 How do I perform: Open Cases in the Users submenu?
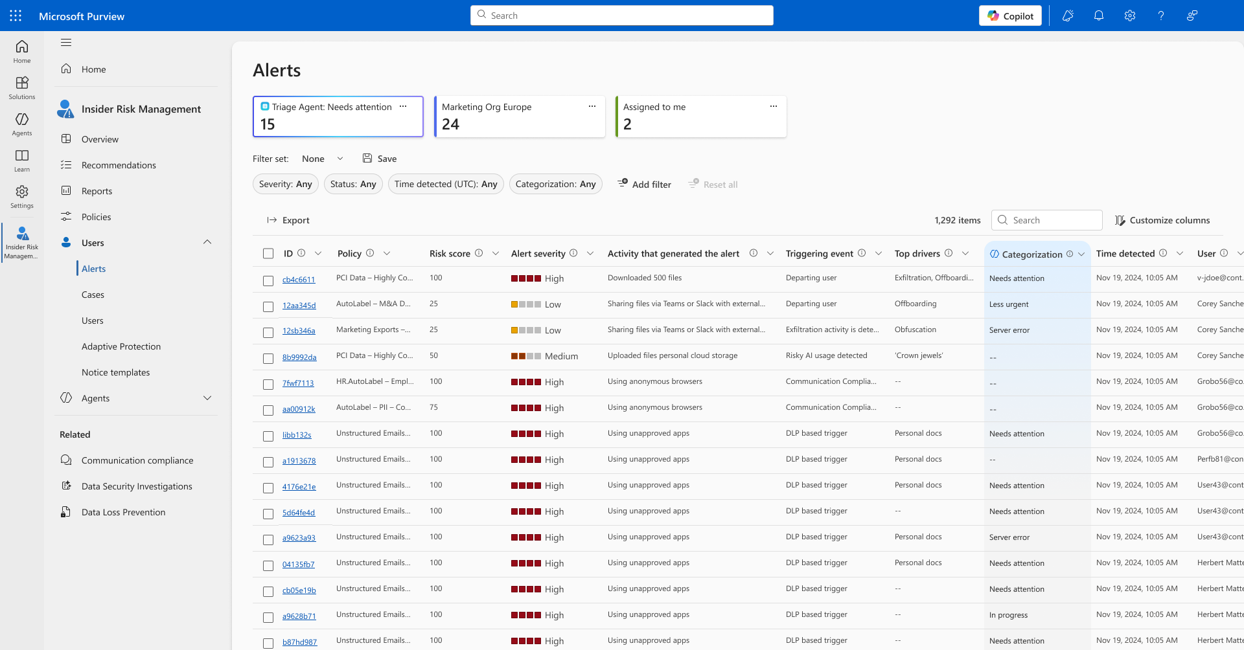point(93,295)
